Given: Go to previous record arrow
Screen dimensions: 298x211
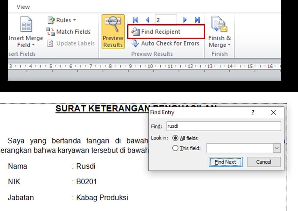Looking at the screenshot, I should [147, 20].
